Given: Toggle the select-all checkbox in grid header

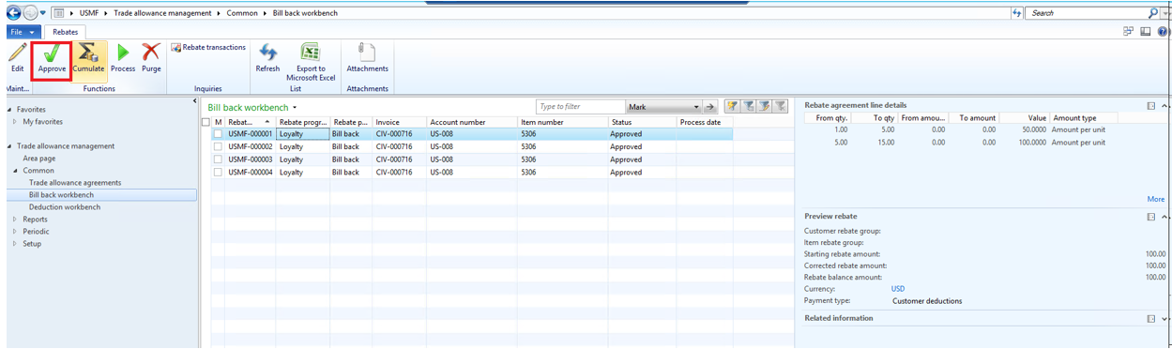Looking at the screenshot, I should 205,122.
